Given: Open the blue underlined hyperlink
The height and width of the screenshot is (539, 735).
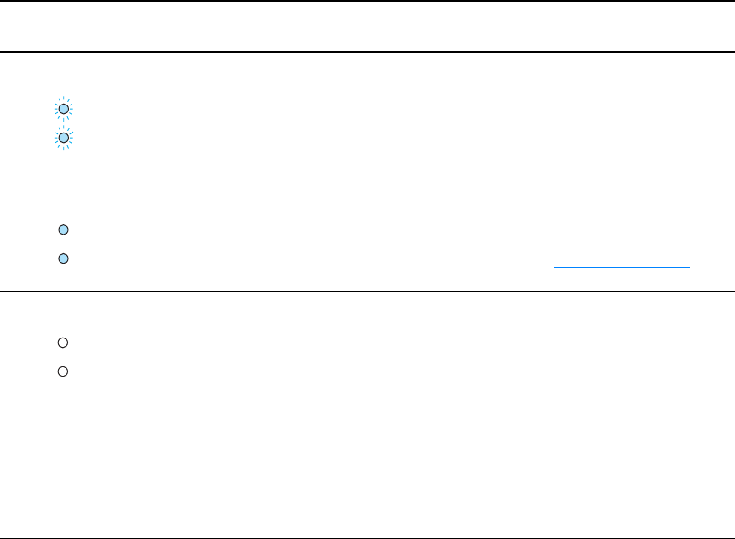Looking at the screenshot, I should [621, 265].
